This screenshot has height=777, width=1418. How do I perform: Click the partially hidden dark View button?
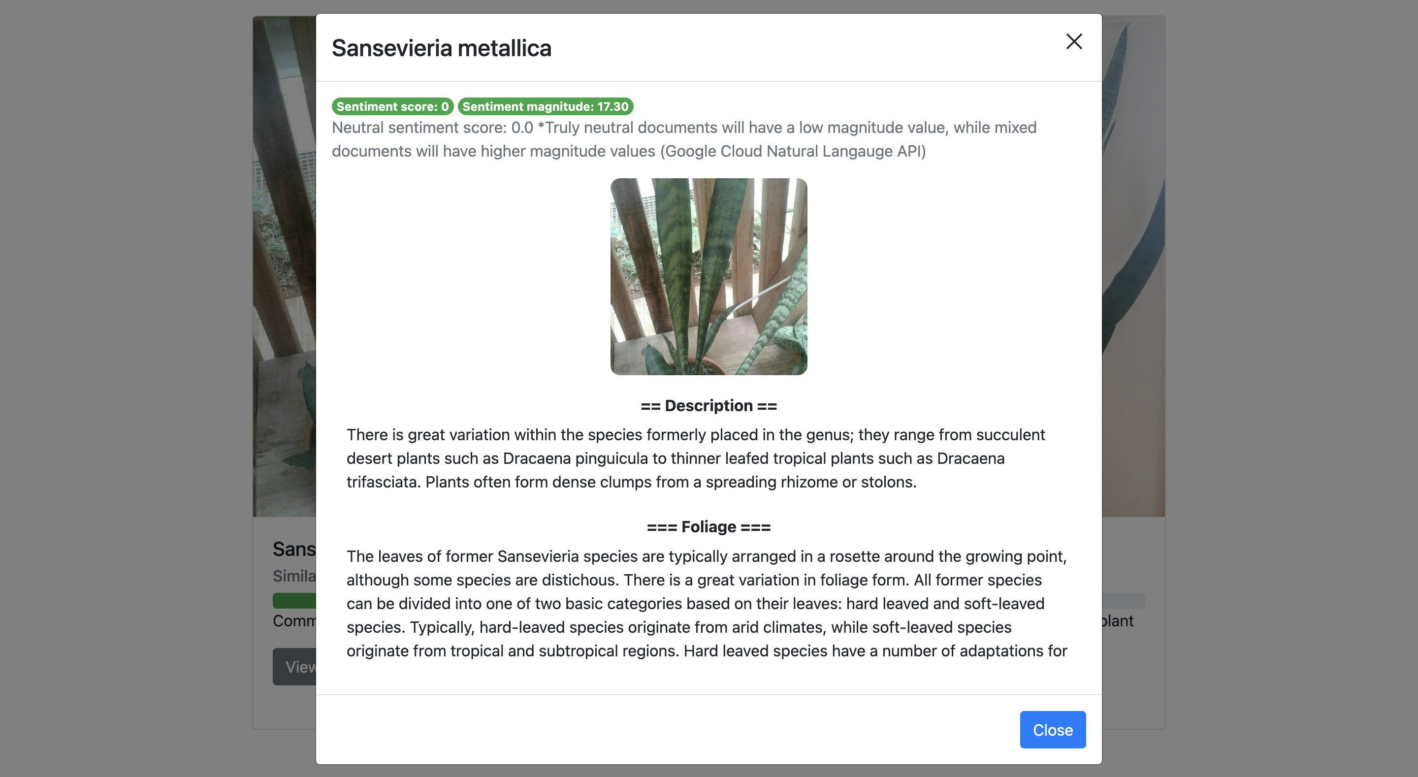pos(295,666)
